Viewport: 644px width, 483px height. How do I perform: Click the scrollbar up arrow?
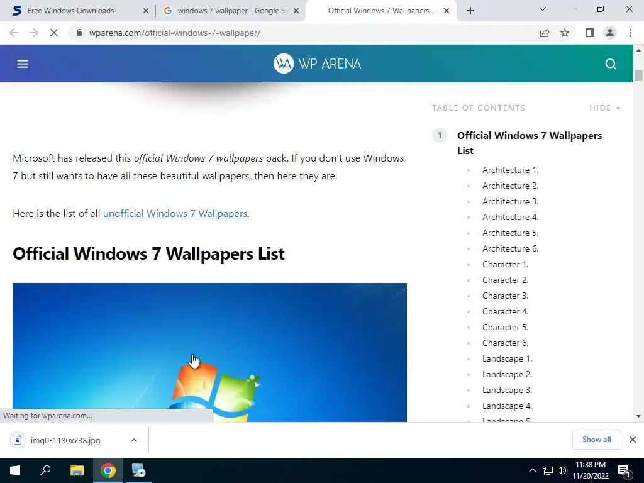click(x=638, y=50)
